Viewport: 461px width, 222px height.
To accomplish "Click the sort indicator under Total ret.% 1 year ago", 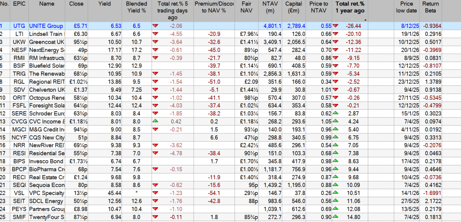I will click(x=365, y=20).
